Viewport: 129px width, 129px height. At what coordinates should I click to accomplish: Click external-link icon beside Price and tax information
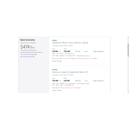36,54
